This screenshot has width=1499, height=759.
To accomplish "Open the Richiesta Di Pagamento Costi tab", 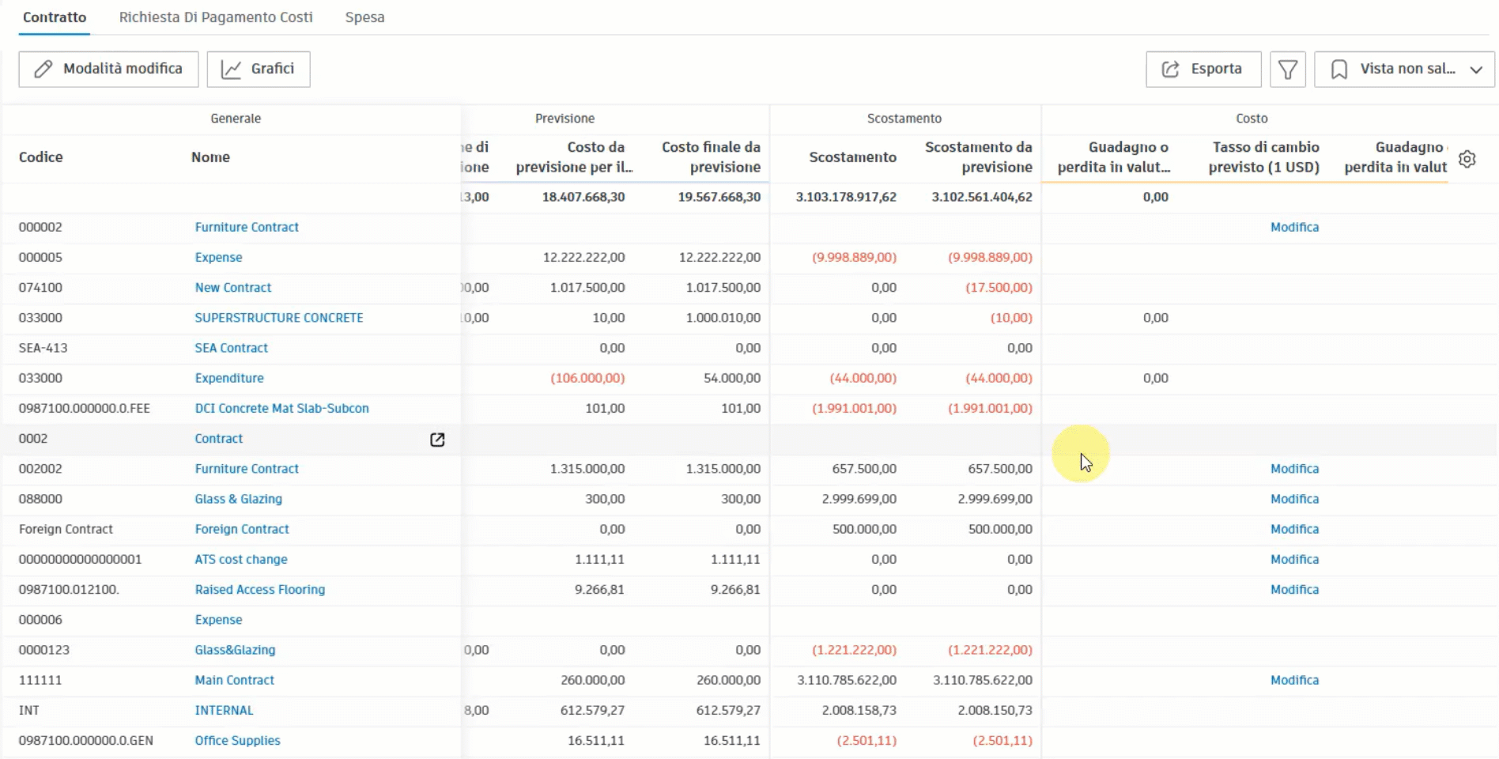I will pyautogui.click(x=215, y=17).
